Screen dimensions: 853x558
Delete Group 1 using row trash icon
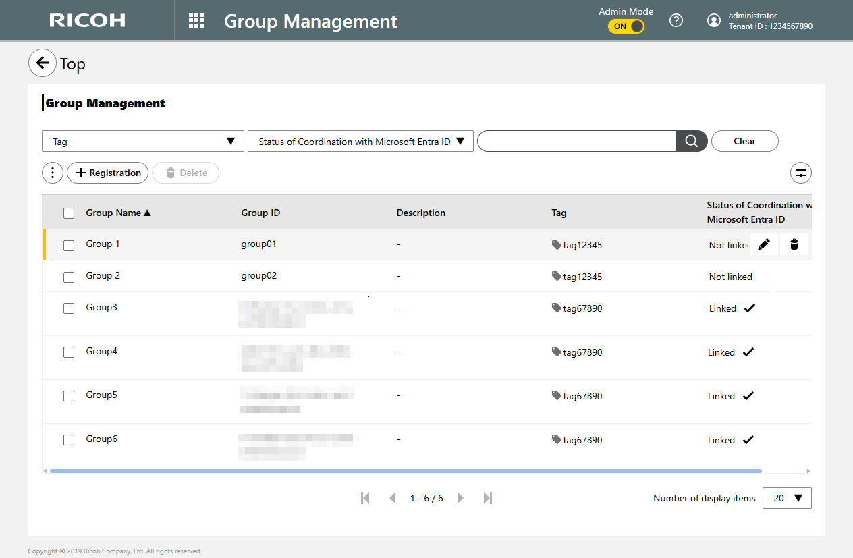(x=794, y=244)
